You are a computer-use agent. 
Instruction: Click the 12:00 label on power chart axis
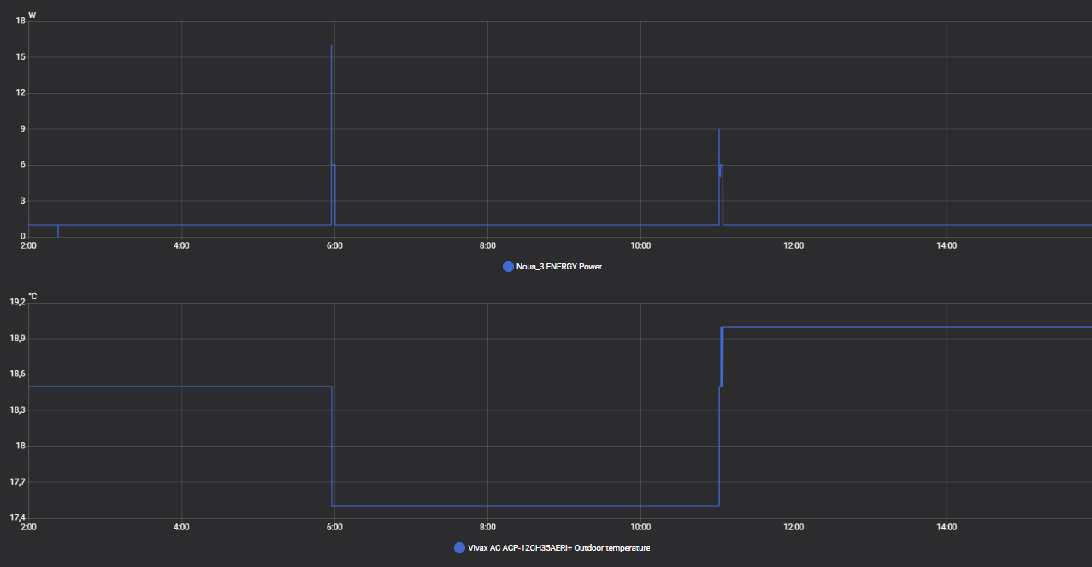[x=794, y=246]
